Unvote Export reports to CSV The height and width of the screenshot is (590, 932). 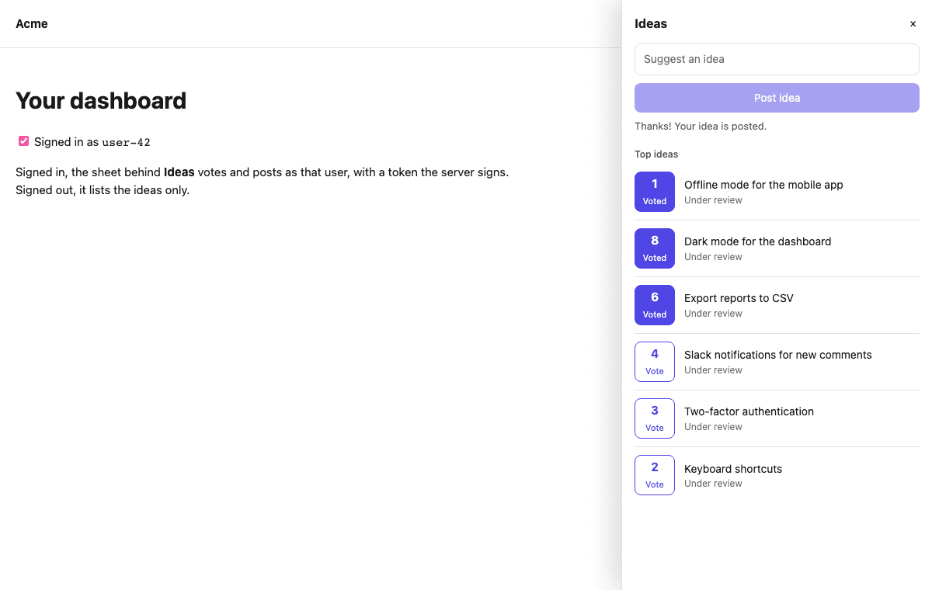pyautogui.click(x=655, y=305)
